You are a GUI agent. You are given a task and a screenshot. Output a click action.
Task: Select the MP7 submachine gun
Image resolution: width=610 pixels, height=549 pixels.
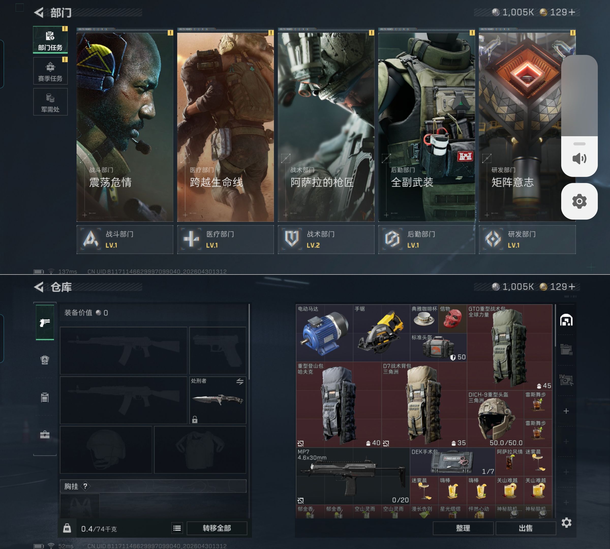click(353, 476)
